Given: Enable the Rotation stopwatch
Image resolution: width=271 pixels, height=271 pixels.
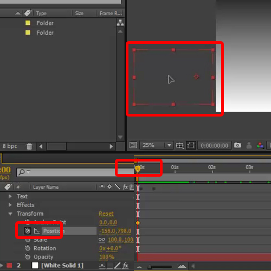Looking at the screenshot, I should click(x=28, y=248).
